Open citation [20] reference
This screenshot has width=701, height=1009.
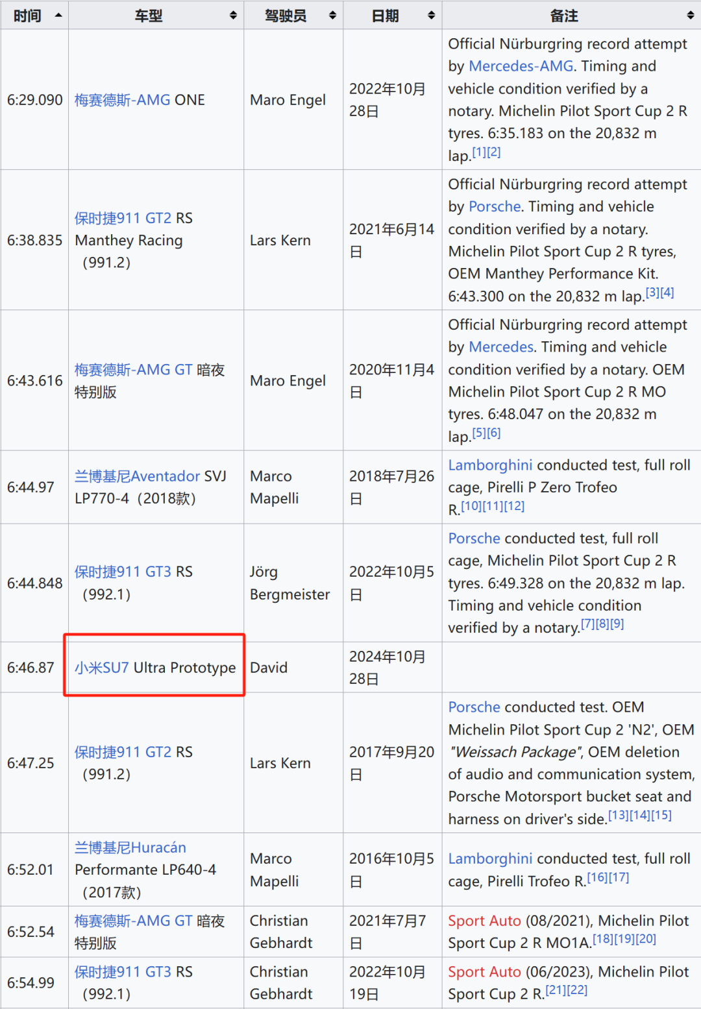point(646,940)
